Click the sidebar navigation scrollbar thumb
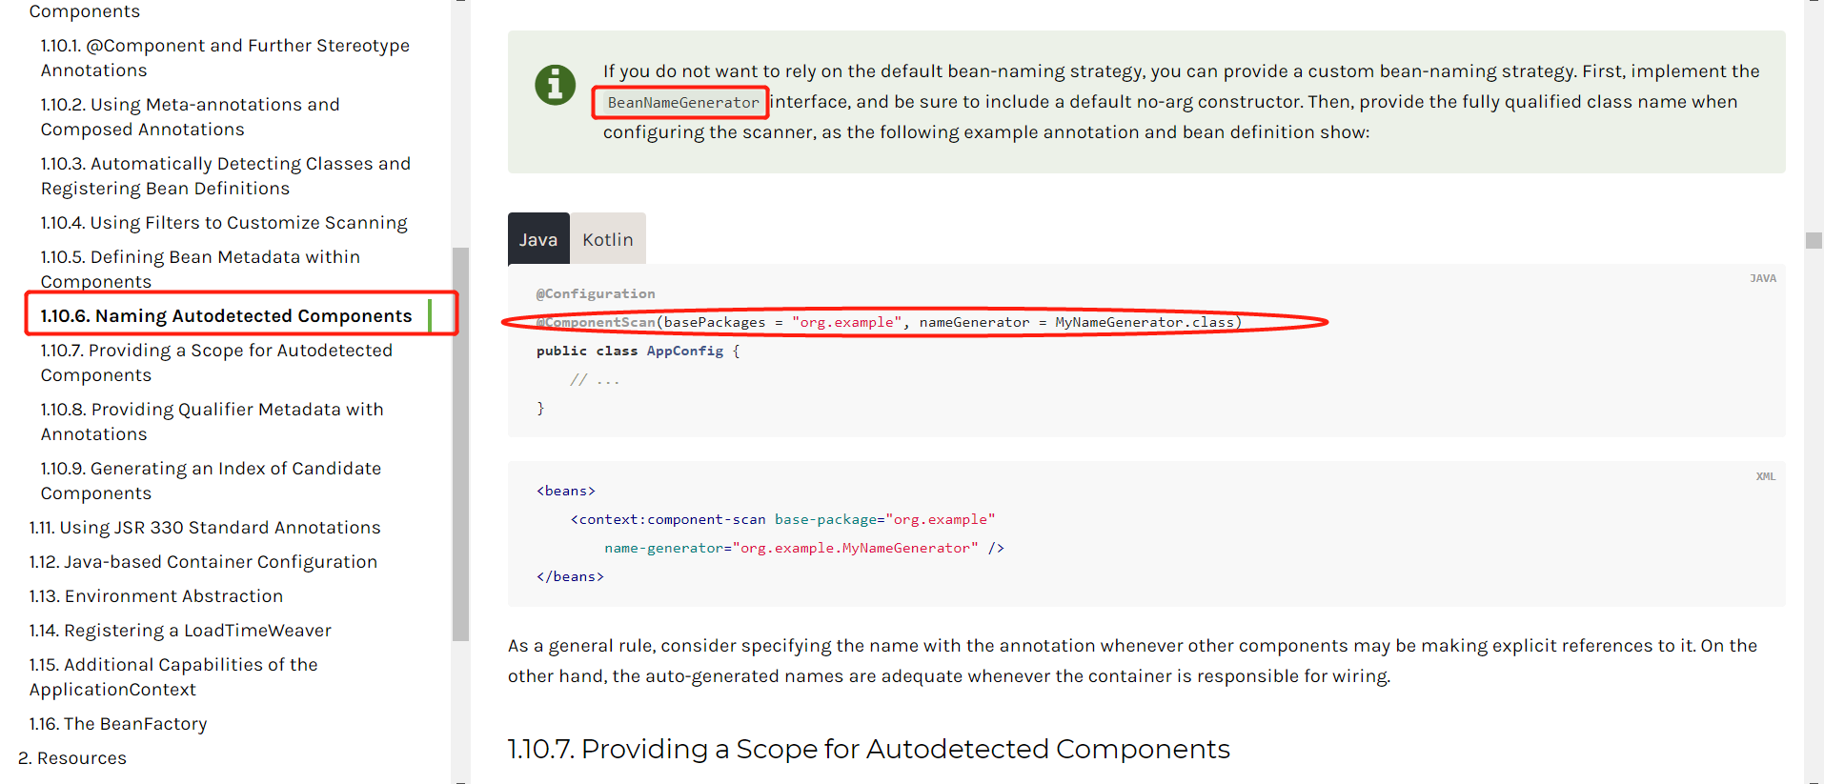 coord(460,444)
